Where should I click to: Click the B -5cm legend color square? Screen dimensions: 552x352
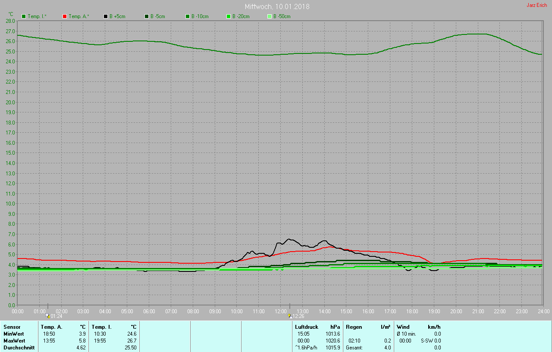point(147,16)
